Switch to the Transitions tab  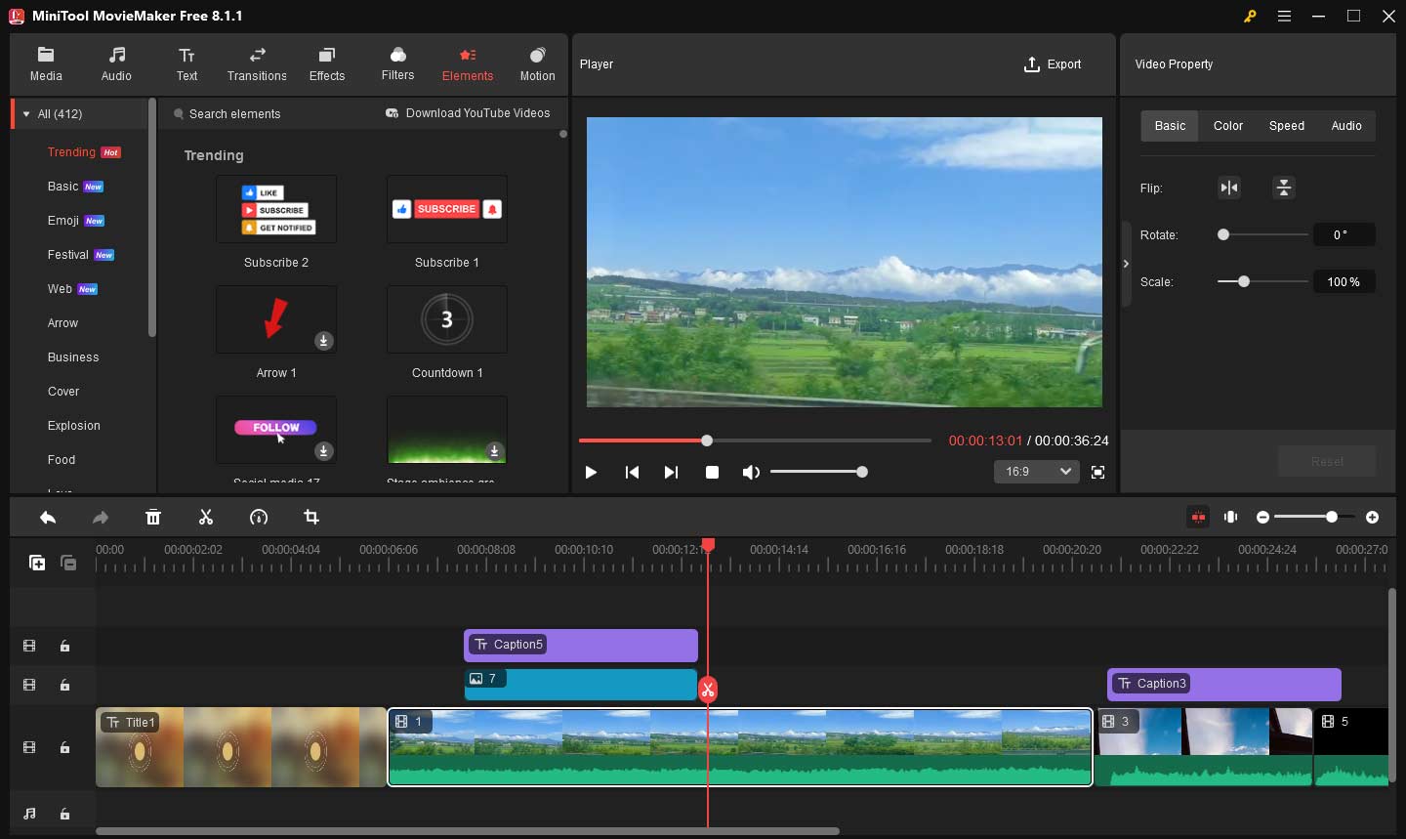pyautogui.click(x=257, y=64)
